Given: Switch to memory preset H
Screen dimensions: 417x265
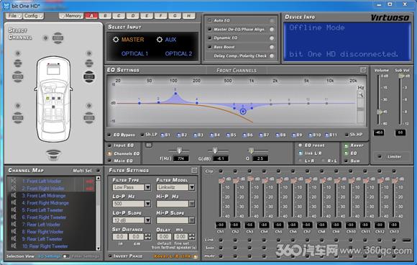Looking at the screenshot, I should pyautogui.click(x=188, y=16).
